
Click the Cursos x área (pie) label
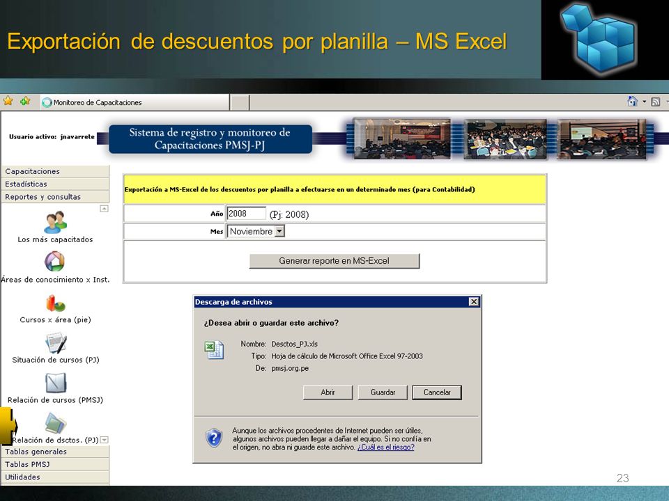click(x=56, y=319)
